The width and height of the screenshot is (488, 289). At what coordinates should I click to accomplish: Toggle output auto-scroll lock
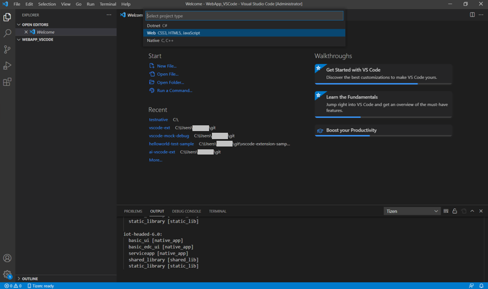[x=455, y=211]
